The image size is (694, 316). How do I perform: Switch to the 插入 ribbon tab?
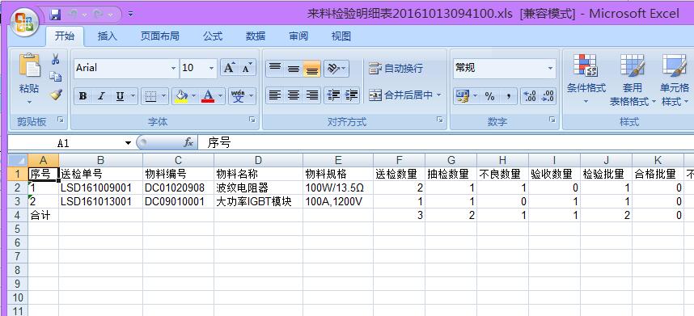click(107, 36)
